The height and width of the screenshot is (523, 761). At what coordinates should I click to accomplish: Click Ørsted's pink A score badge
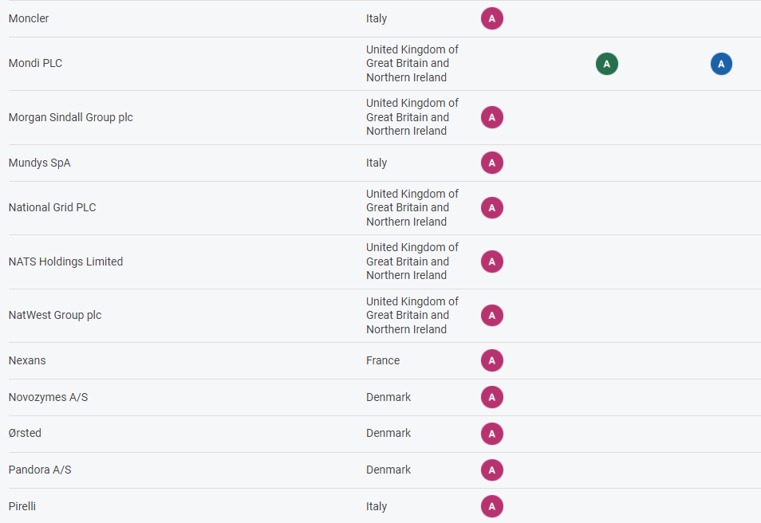[x=491, y=433]
